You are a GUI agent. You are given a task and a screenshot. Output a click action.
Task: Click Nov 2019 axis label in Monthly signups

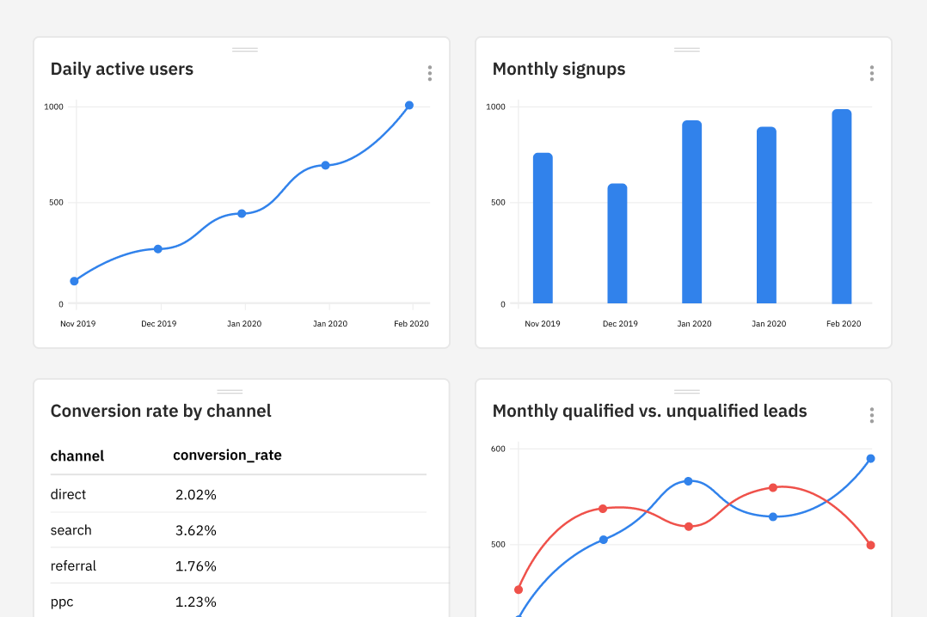(542, 324)
